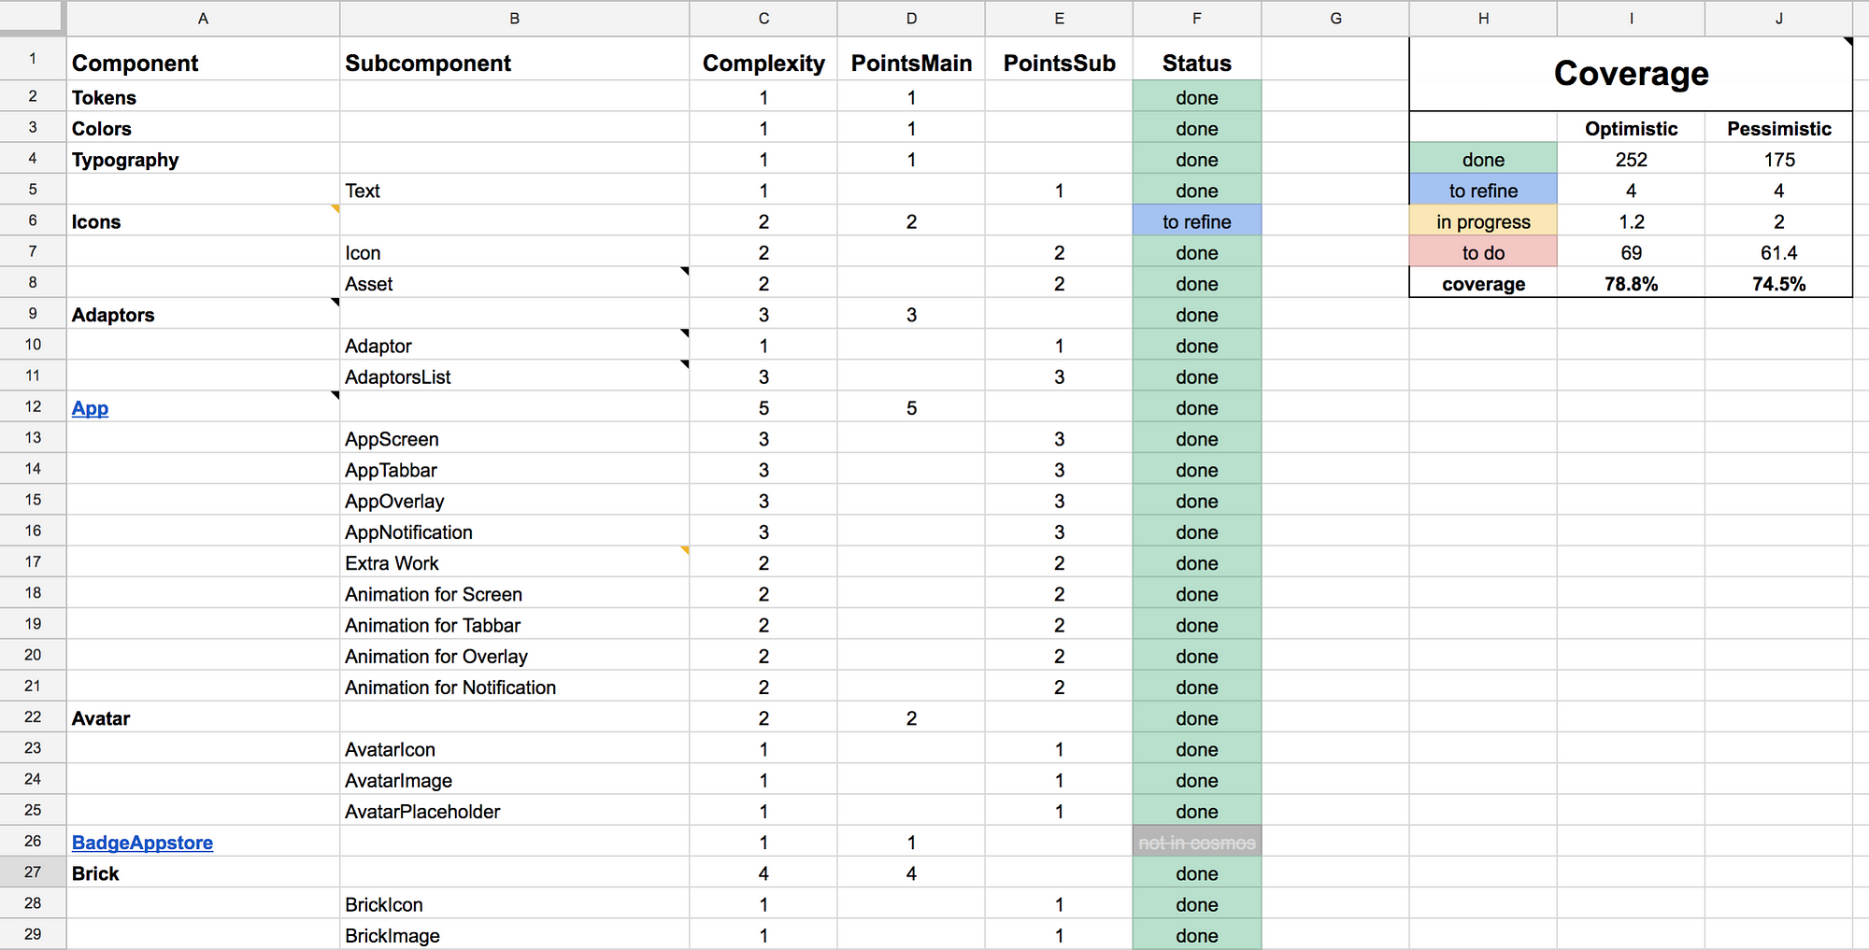Select column H header
The image size is (1869, 950).
[1483, 19]
